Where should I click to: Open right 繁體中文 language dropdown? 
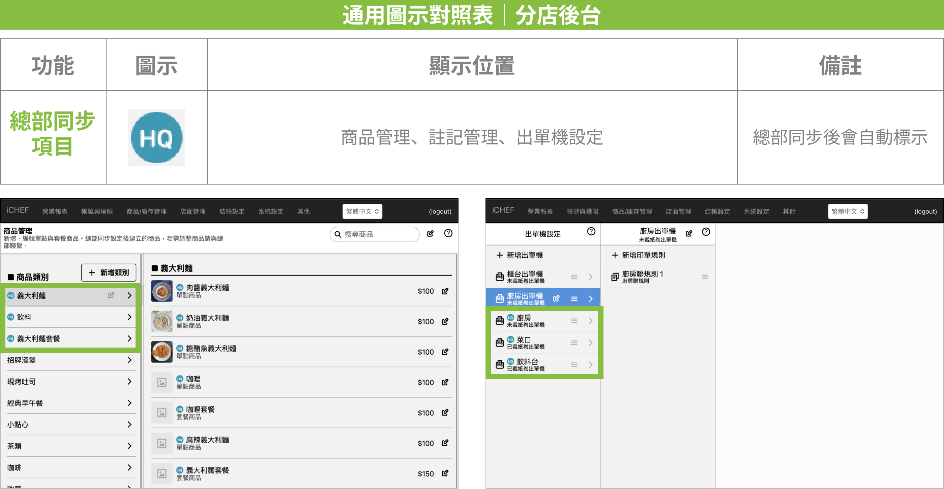pyautogui.click(x=847, y=211)
